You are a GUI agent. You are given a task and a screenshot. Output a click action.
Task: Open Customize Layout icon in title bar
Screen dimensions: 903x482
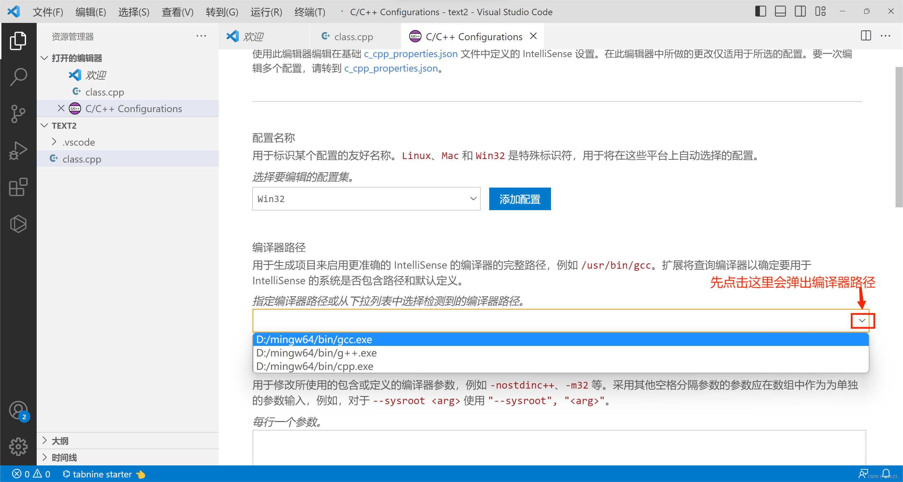tap(820, 12)
